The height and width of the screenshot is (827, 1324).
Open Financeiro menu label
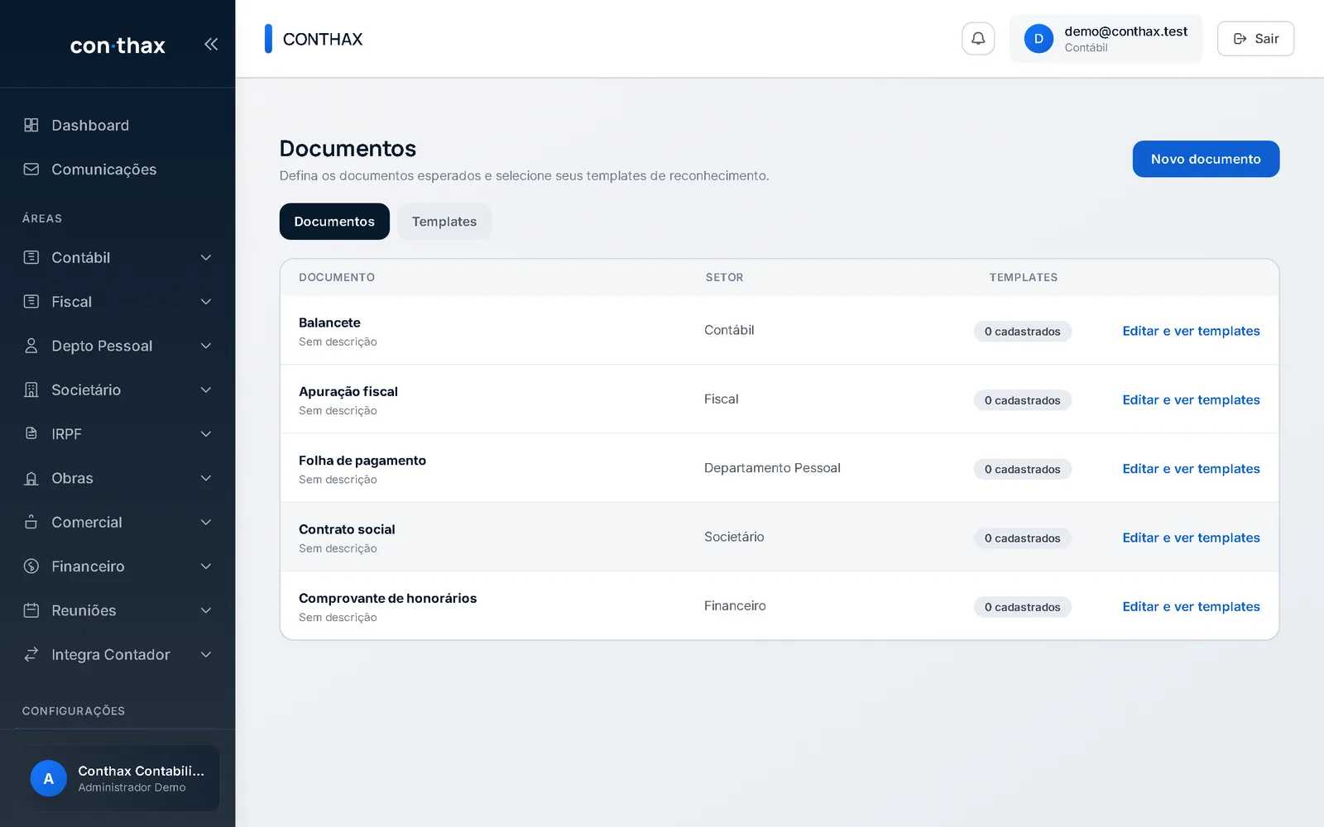88,566
